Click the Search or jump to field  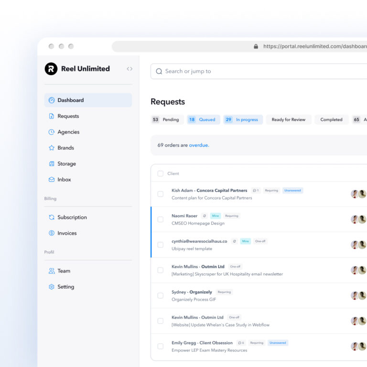coord(259,71)
